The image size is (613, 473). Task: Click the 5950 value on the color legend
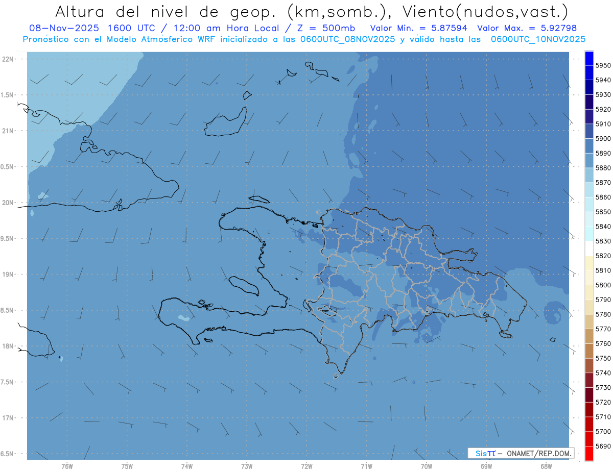(604, 65)
